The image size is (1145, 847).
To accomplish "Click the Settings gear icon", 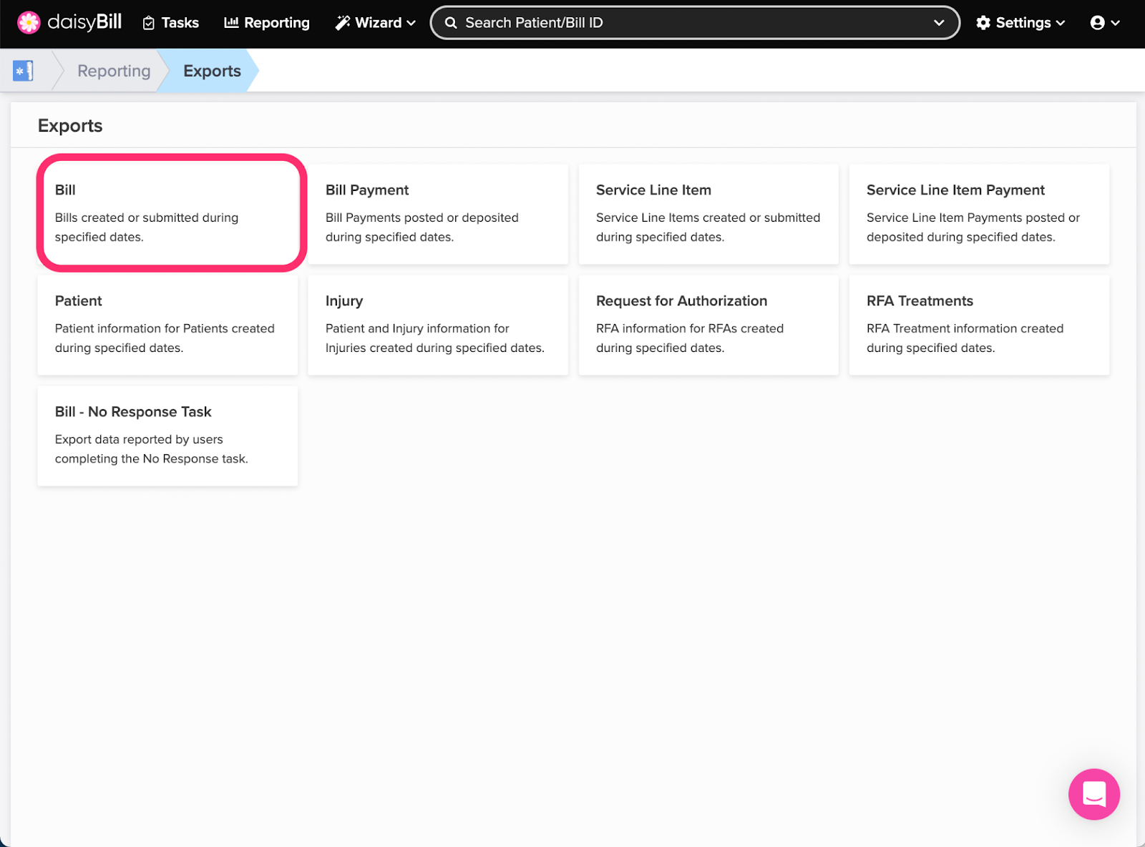I will tap(983, 23).
